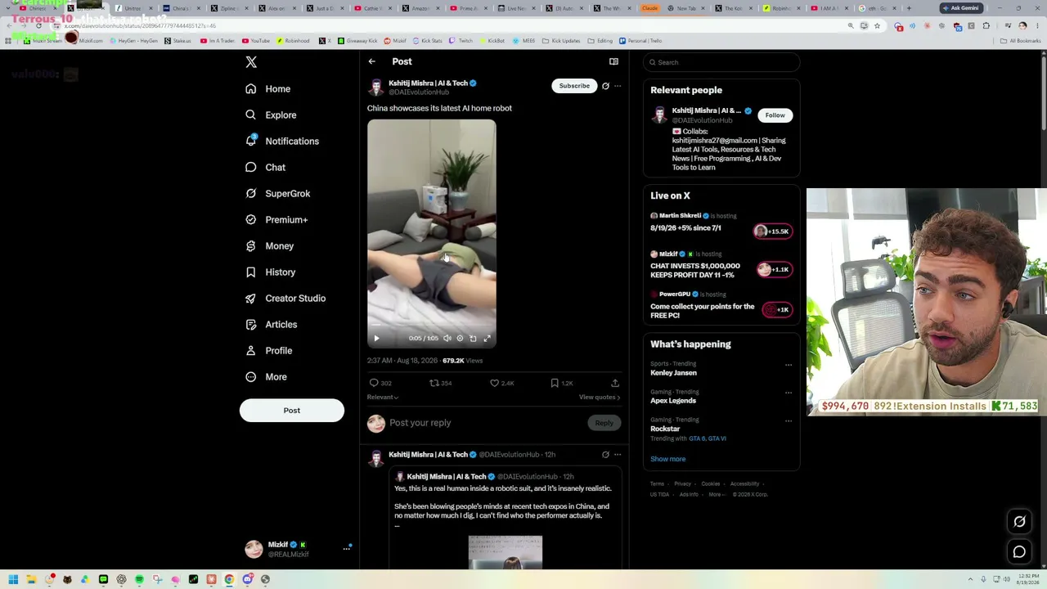Open more options for Kenley Jansen trend
This screenshot has height=589, width=1047.
pyautogui.click(x=789, y=365)
